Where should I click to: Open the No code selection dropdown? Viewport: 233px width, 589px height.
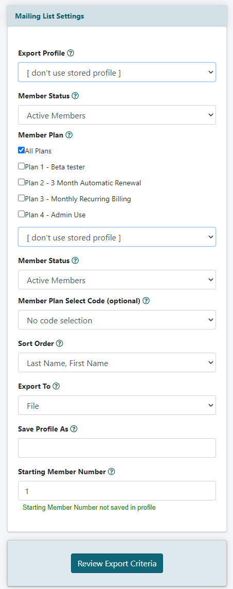tap(117, 320)
